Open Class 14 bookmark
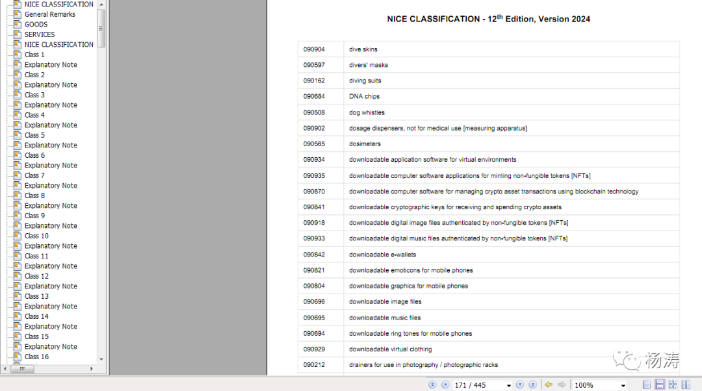Screen dimensions: 702x391 click(36, 316)
